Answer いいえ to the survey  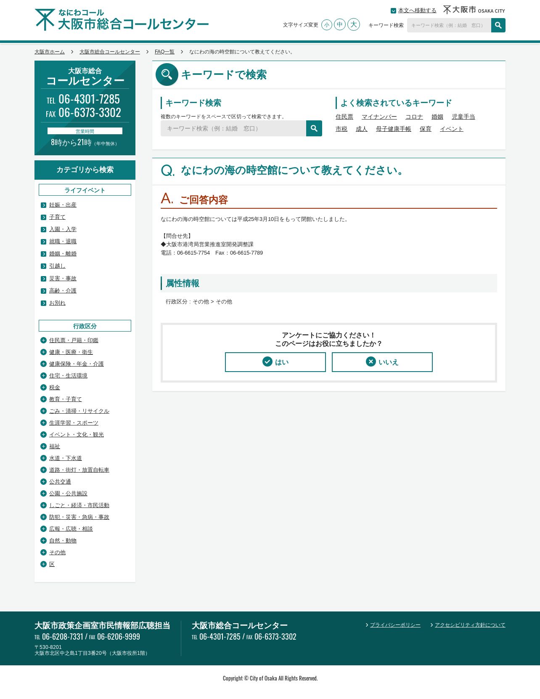point(382,362)
